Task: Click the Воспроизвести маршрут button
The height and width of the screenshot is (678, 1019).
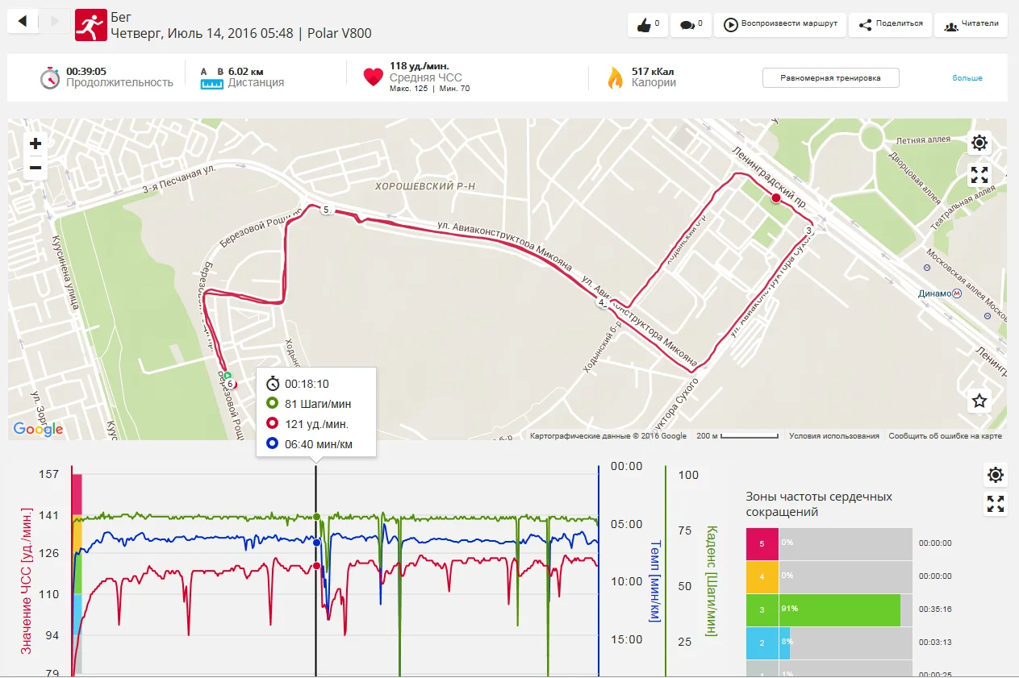Action: point(781,24)
